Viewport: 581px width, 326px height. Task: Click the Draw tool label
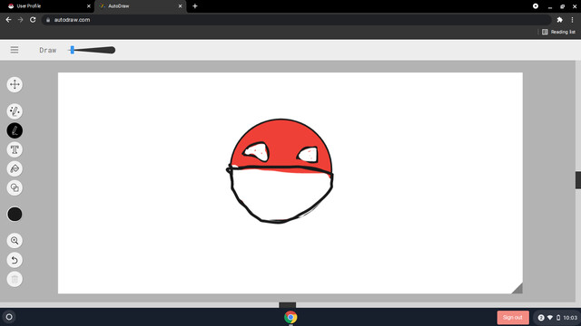pyautogui.click(x=48, y=51)
